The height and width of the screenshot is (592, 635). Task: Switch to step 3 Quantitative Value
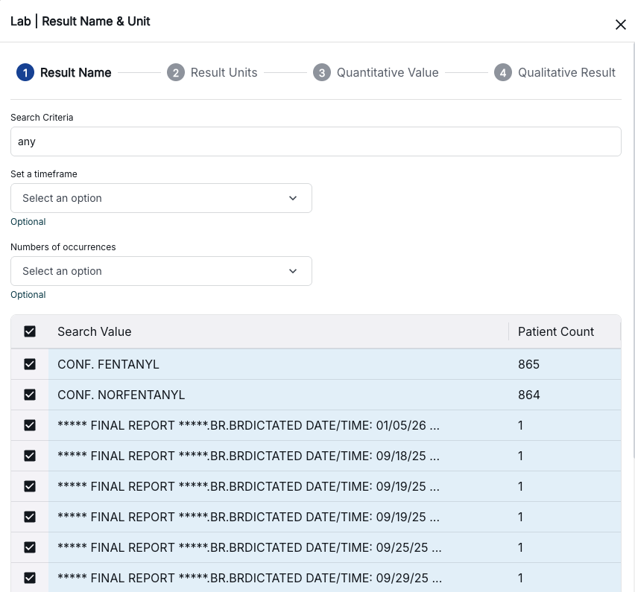click(376, 72)
